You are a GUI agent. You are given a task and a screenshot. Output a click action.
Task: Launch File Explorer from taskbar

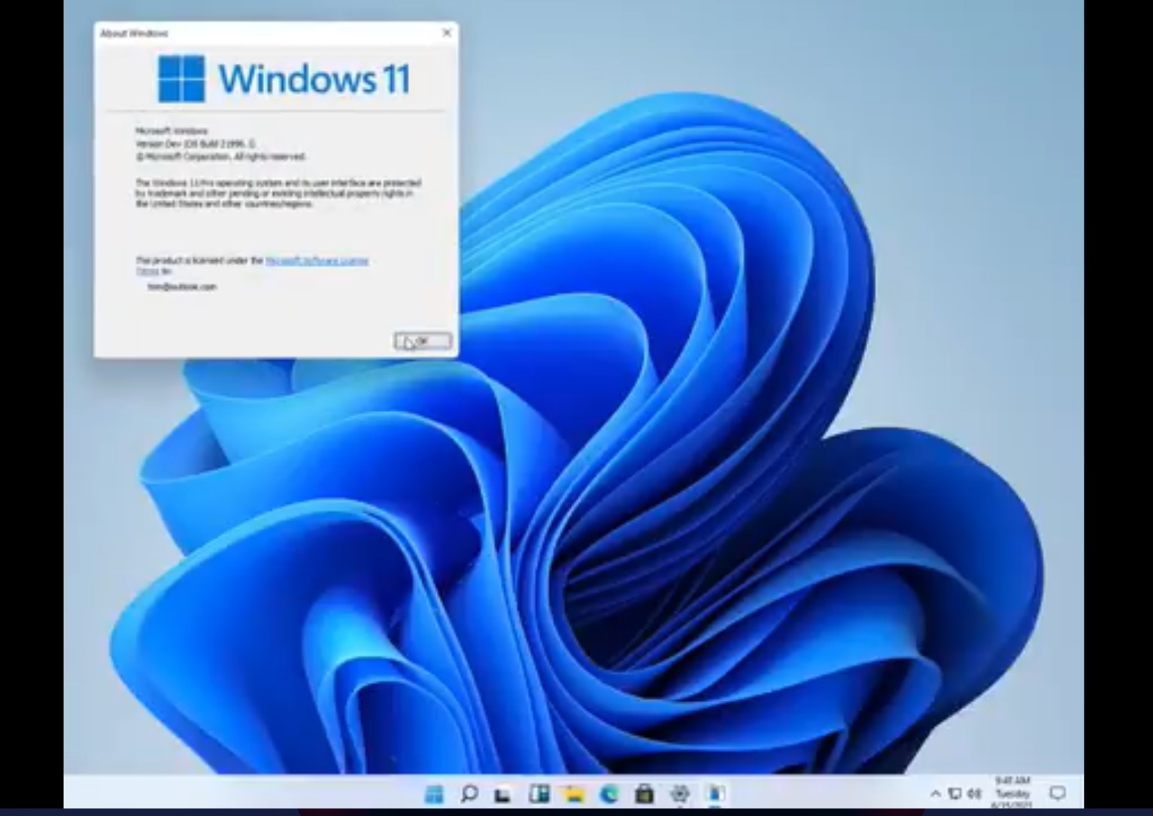point(574,793)
